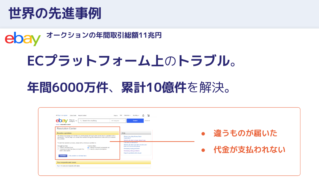Select 'I haven't received my payment yet' radio
Viewport: 319px width, 179px height.
tap(88, 148)
